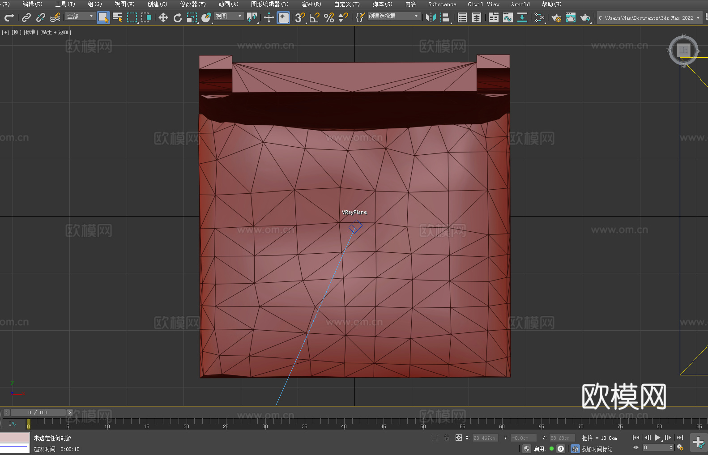Viewport: 708px width, 455px height.
Task: Step time slider forward with right arrow
Action: click(69, 412)
